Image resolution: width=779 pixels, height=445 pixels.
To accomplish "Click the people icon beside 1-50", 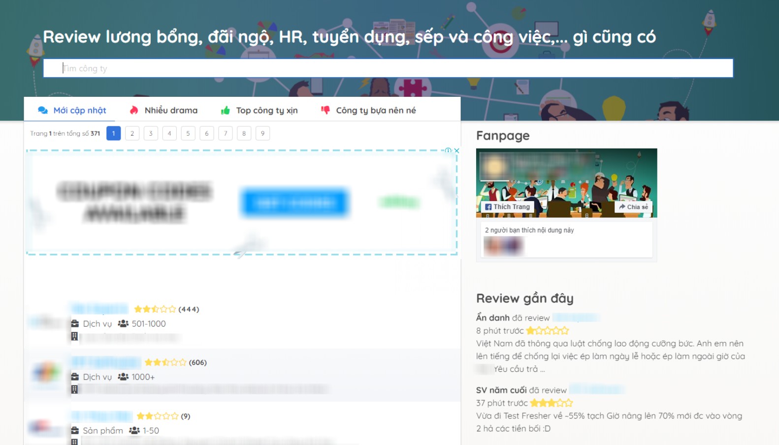I will (134, 430).
